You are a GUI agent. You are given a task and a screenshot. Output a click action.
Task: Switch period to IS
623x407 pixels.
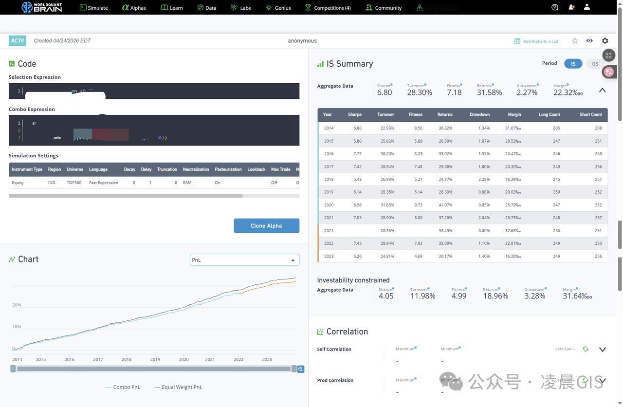click(573, 64)
